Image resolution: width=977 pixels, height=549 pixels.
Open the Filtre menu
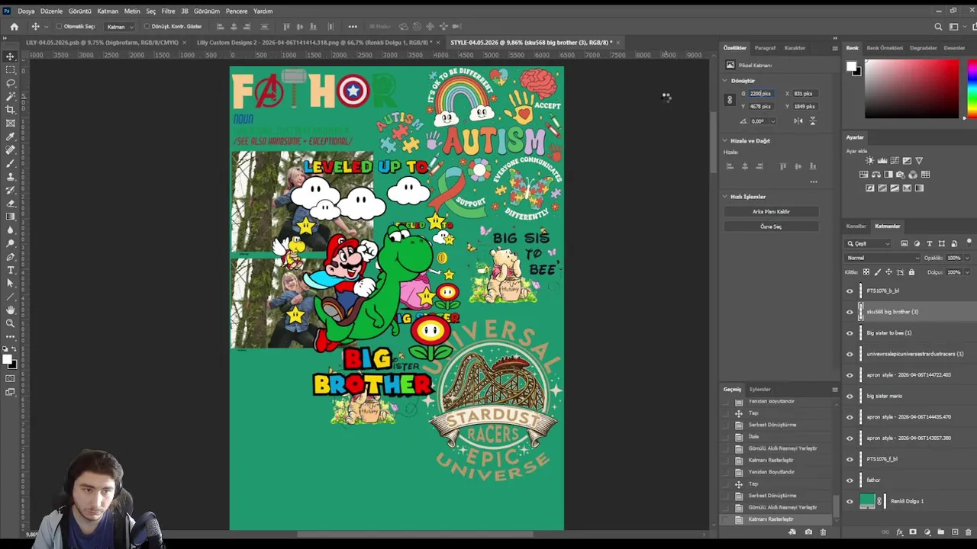pos(168,11)
